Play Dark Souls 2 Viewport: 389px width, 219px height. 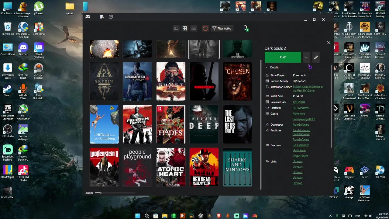tap(283, 57)
